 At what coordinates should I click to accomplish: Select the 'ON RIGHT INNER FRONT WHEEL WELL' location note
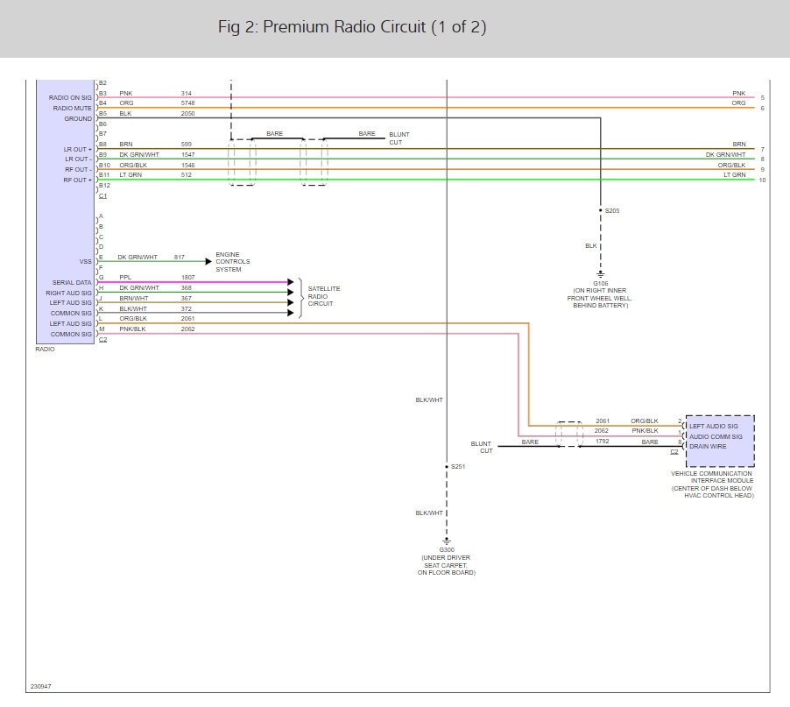[x=600, y=294]
